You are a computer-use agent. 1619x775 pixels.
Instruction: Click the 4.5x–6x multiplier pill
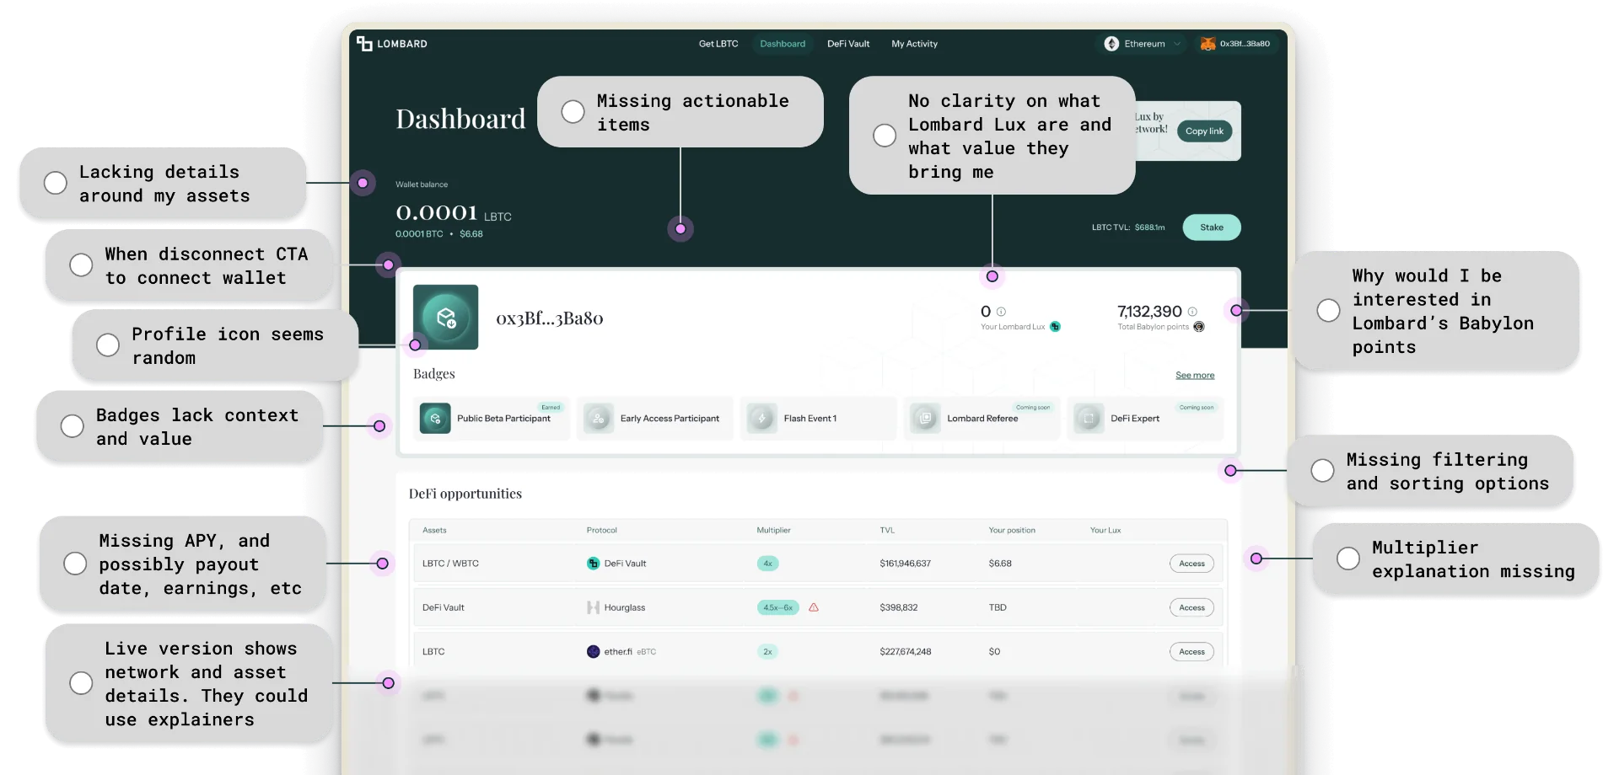click(x=777, y=607)
